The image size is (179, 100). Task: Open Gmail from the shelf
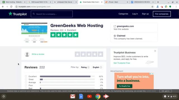(x=73, y=96)
